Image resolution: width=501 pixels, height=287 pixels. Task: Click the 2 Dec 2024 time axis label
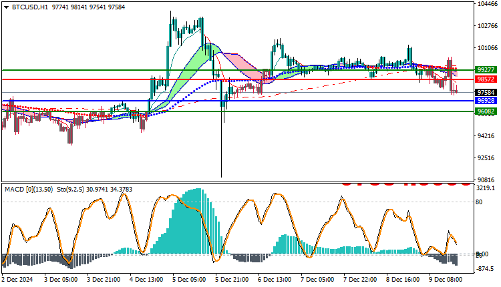tap(17, 280)
